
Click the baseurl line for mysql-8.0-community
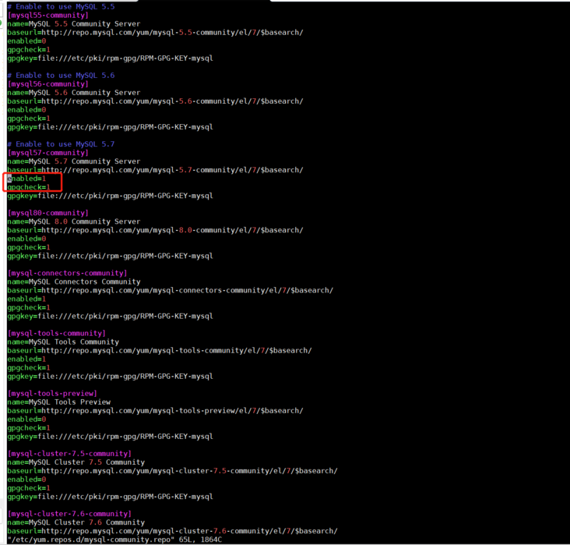(x=155, y=230)
